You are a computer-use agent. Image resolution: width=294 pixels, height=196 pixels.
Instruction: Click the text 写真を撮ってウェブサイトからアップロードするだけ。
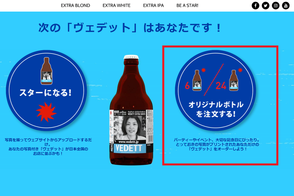[48, 142]
